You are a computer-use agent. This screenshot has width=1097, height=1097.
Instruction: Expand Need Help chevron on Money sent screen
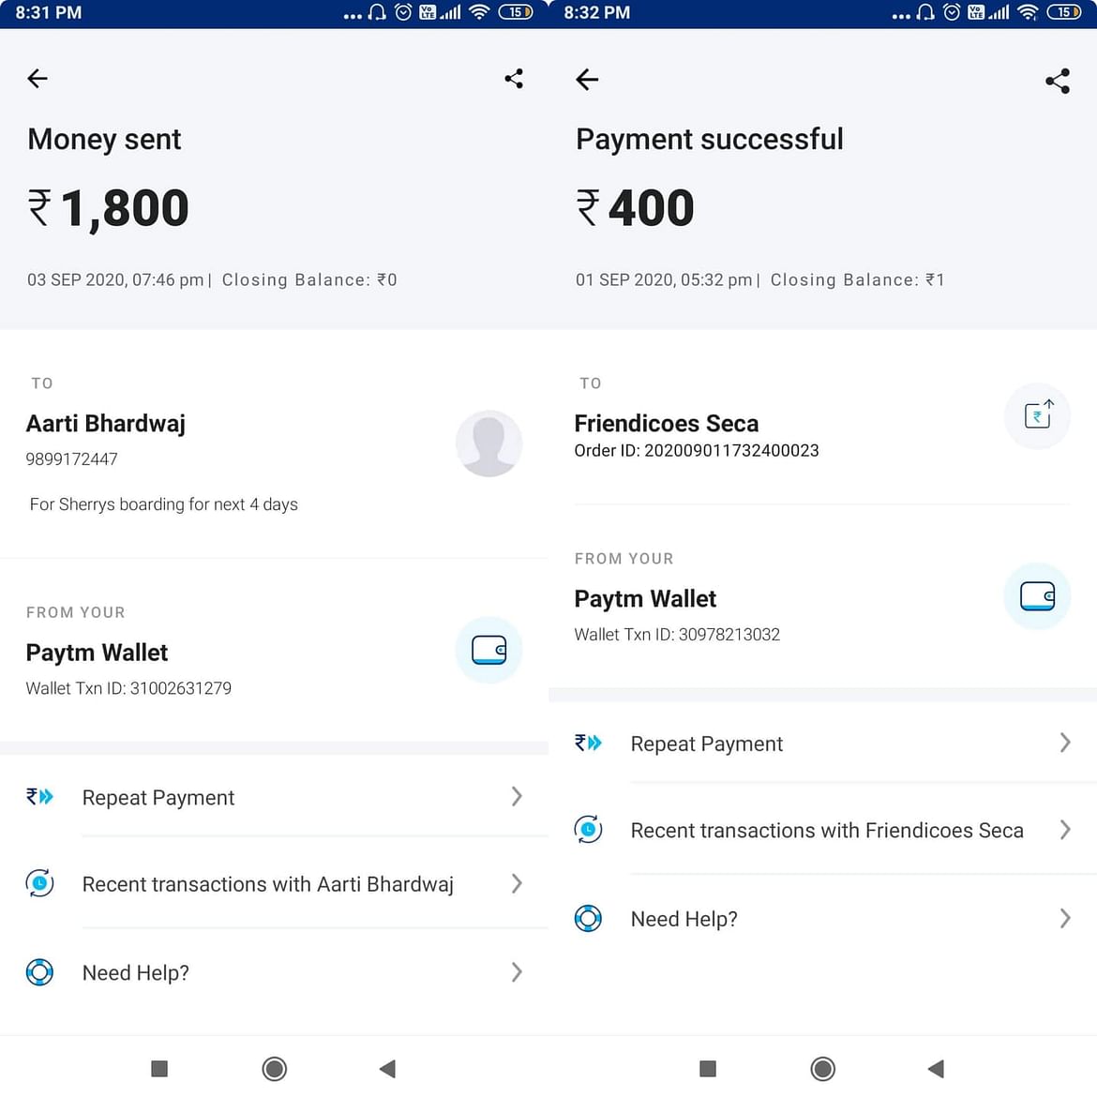[517, 971]
